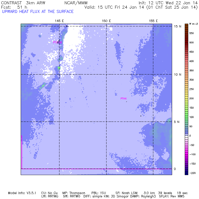Select the 'NCAR/MMM' header label
The width and height of the screenshot is (199, 199).
point(76,3)
